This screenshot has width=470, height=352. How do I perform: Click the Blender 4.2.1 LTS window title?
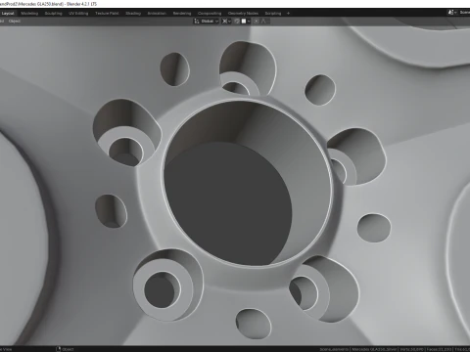(x=81, y=4)
